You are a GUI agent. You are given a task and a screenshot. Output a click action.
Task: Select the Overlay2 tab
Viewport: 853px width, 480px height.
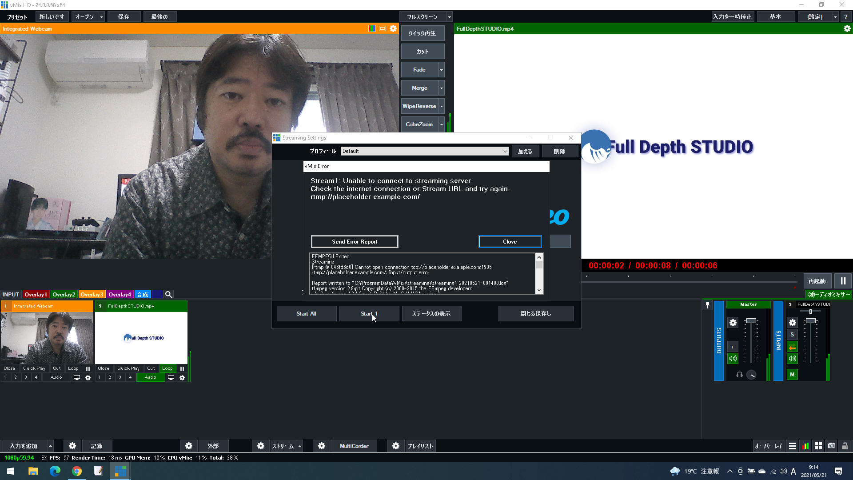[64, 294]
